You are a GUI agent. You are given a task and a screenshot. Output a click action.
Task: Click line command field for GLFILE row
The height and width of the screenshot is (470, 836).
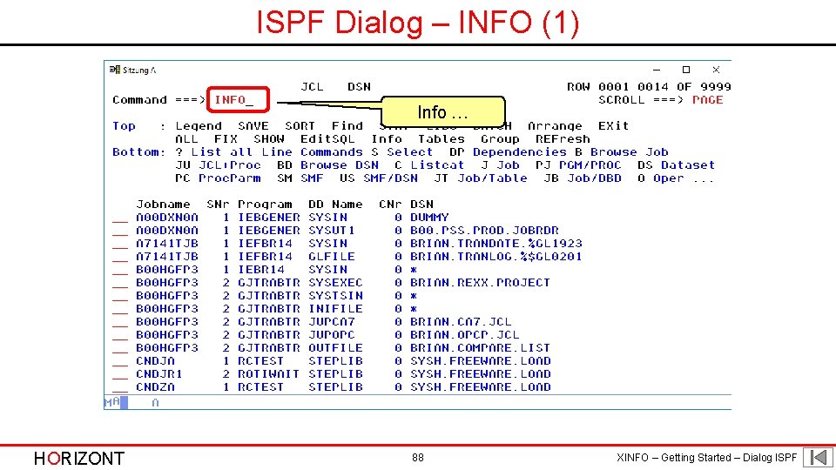tap(120, 257)
